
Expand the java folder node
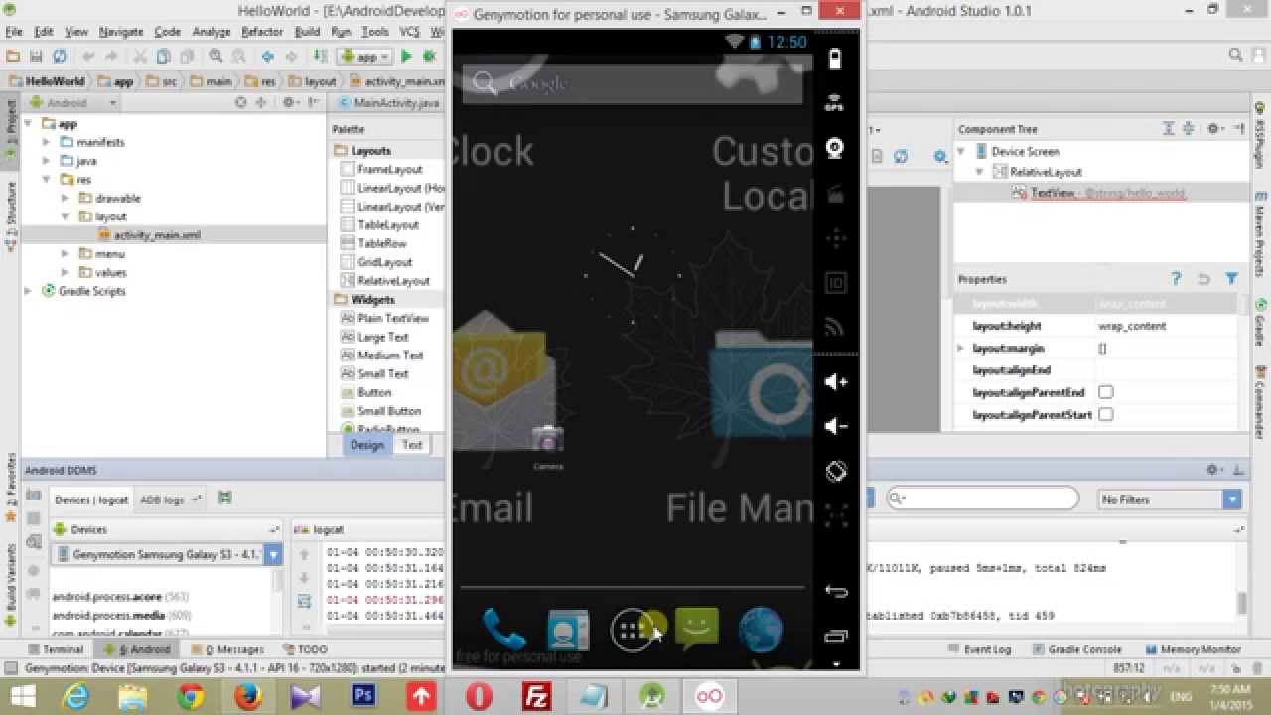point(47,161)
